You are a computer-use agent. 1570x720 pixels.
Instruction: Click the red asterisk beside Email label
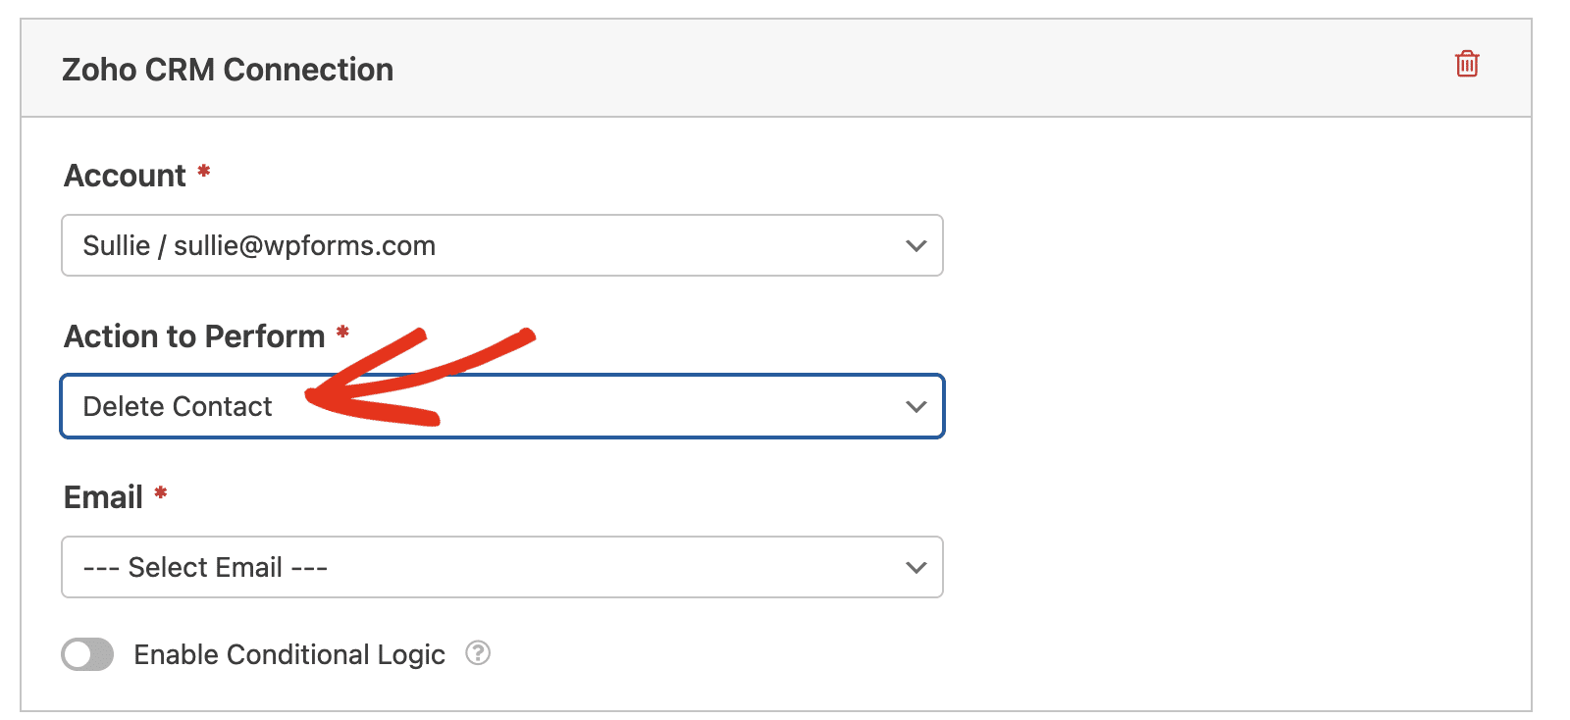pyautogui.click(x=161, y=492)
